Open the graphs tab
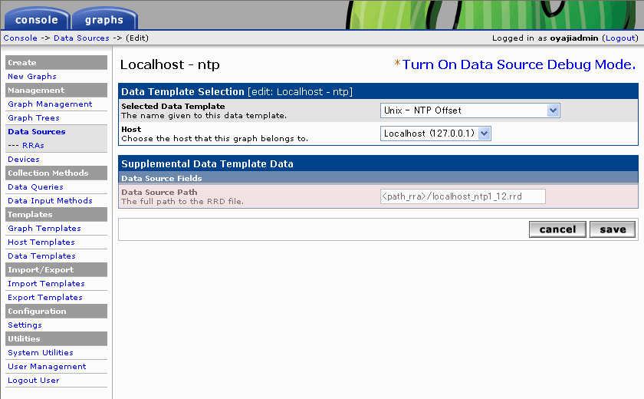644x399 pixels. [x=103, y=19]
